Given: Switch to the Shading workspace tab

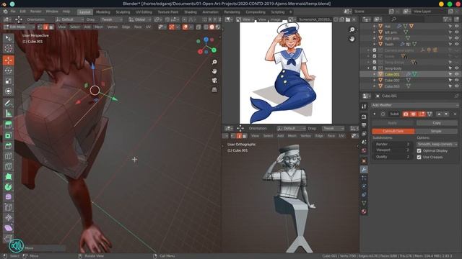Looking at the screenshot, I should 191,12.
